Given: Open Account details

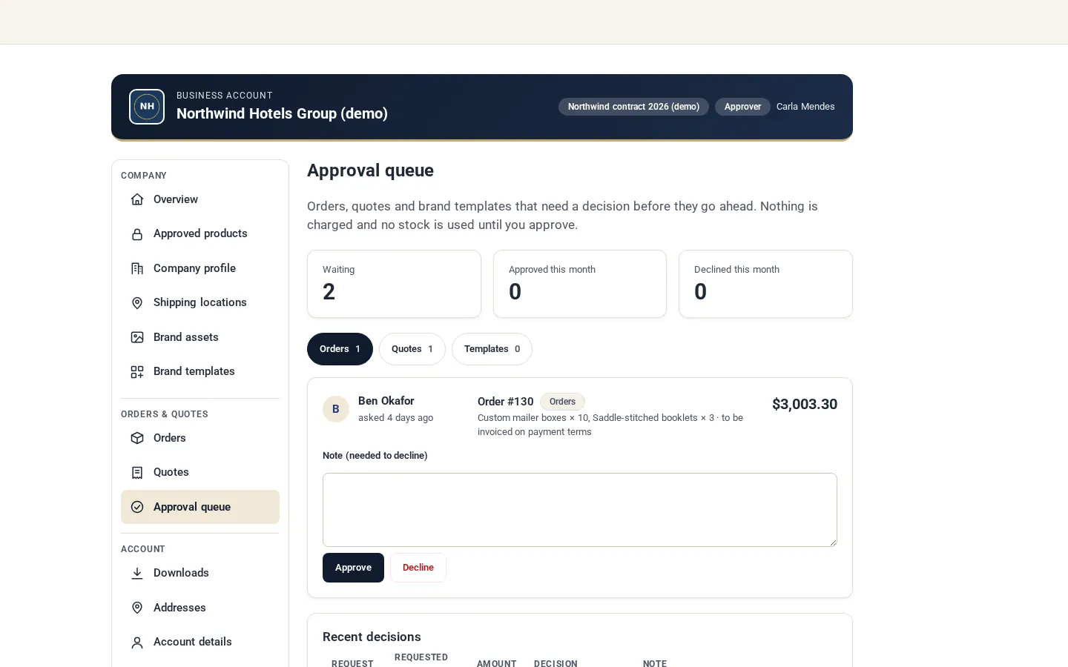Looking at the screenshot, I should 200,642.
